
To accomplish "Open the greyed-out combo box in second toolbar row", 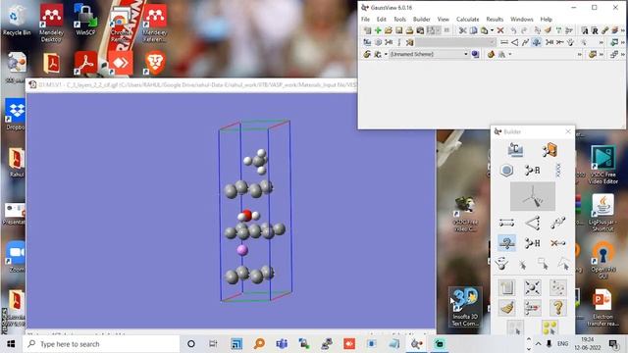I will point(455,42).
